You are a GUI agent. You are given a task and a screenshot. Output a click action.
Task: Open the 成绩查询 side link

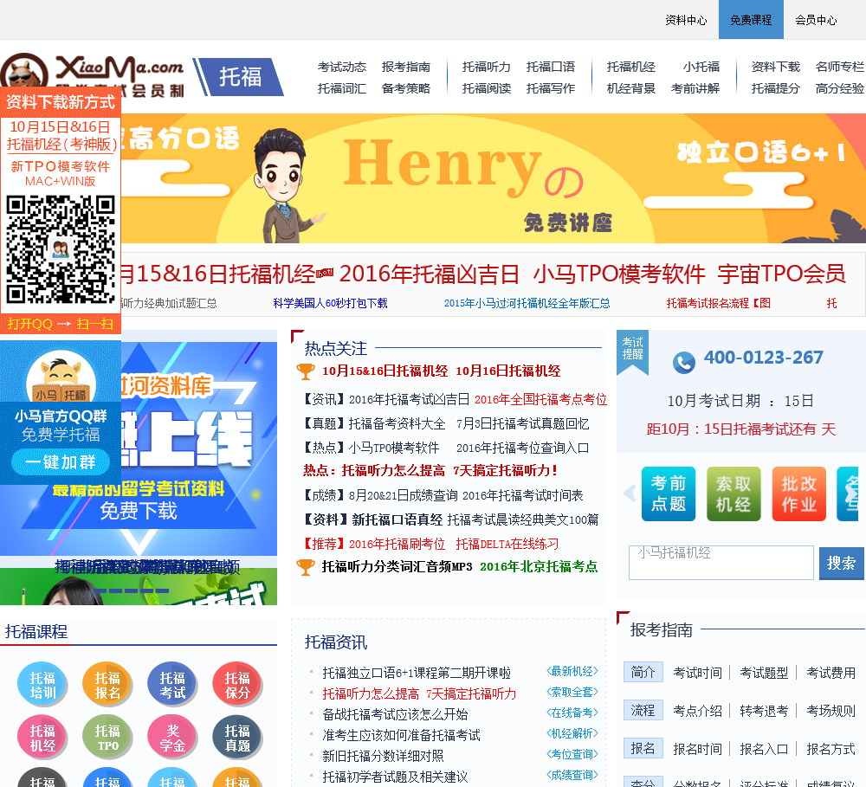[572, 776]
